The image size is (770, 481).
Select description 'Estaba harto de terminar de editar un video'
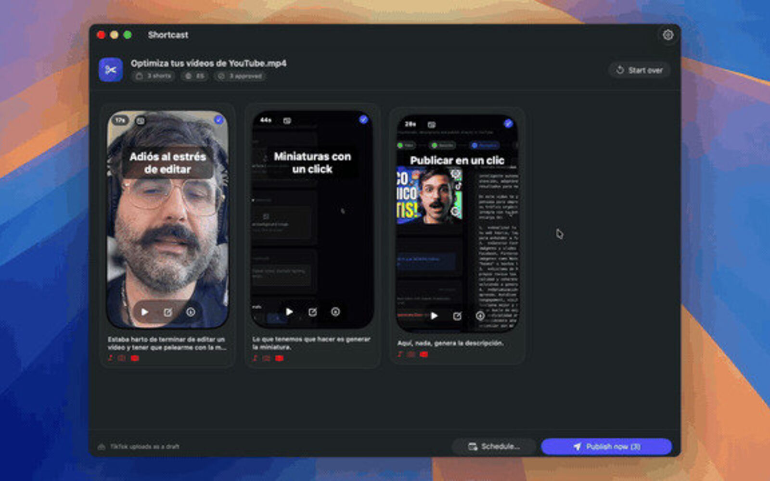(167, 343)
